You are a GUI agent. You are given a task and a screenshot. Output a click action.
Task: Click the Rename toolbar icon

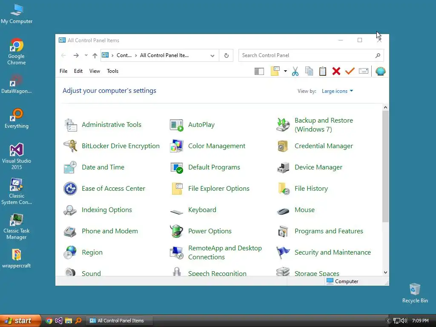pyautogui.click(x=364, y=71)
